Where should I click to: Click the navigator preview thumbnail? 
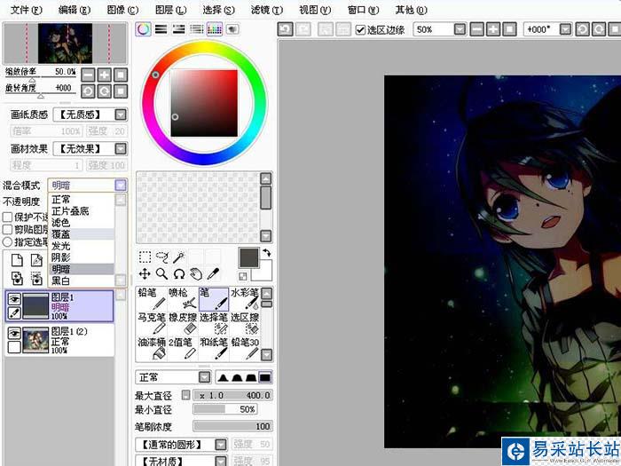66,43
